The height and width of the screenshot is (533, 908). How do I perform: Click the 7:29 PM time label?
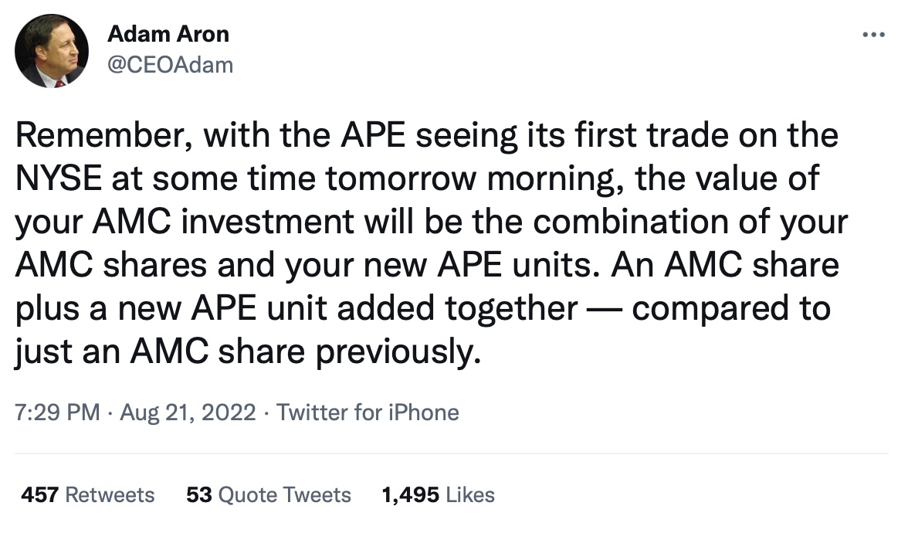click(x=54, y=412)
